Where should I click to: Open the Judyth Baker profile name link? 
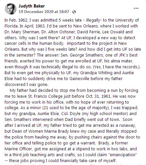32,6
